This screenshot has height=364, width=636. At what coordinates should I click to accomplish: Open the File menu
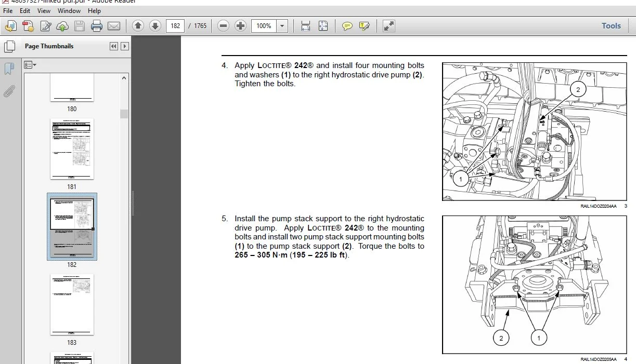8,10
